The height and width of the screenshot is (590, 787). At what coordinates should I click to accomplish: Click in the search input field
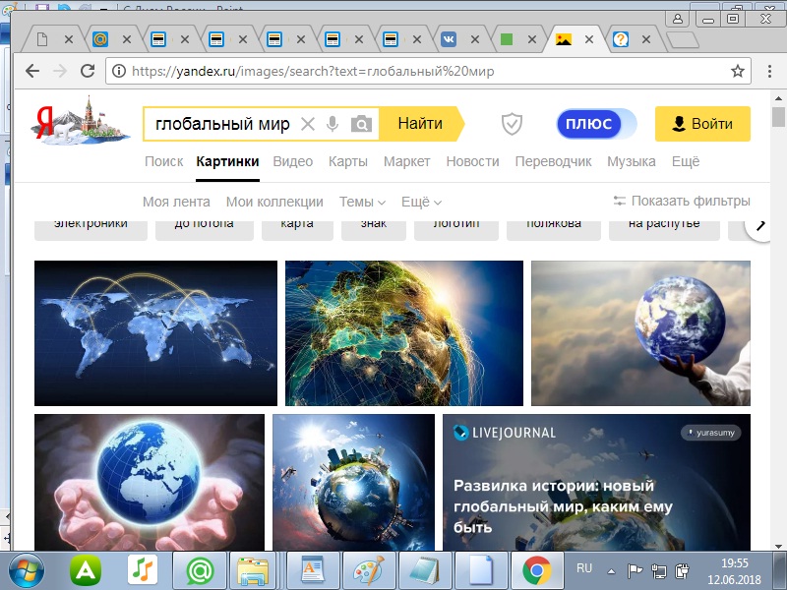point(223,124)
